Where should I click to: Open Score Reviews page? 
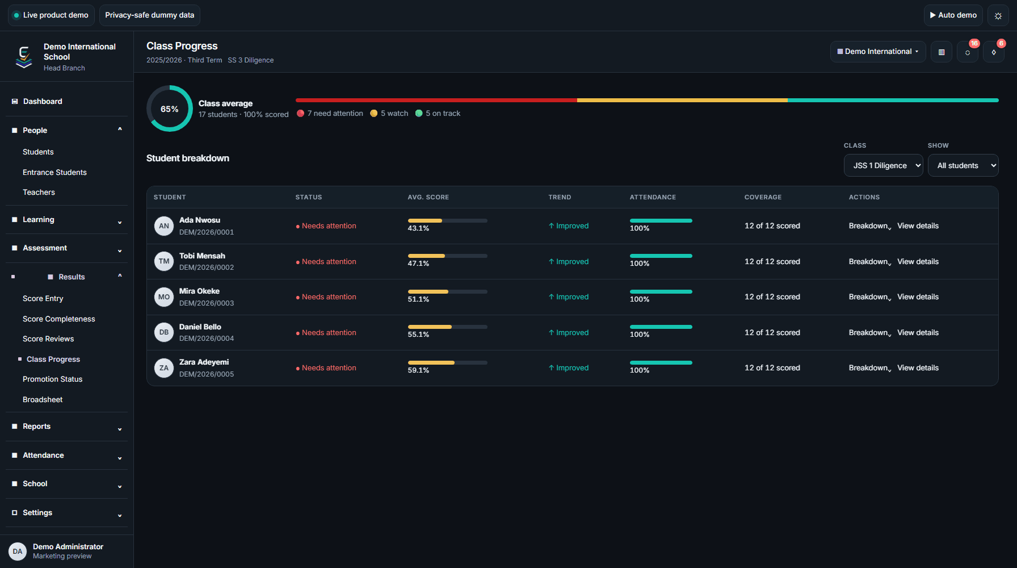click(48, 339)
